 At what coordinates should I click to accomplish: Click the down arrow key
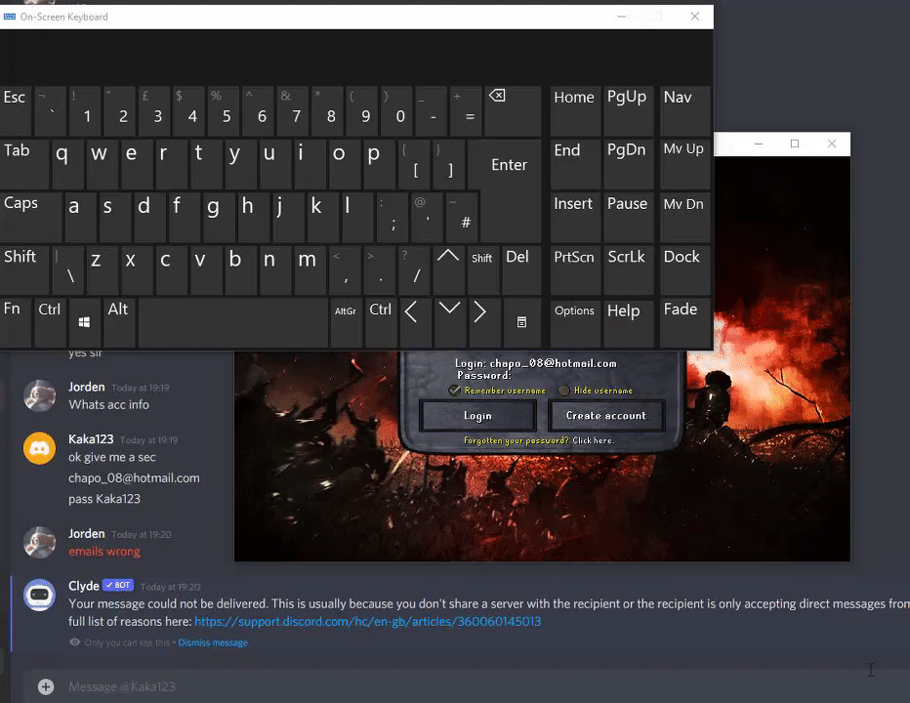(x=449, y=322)
